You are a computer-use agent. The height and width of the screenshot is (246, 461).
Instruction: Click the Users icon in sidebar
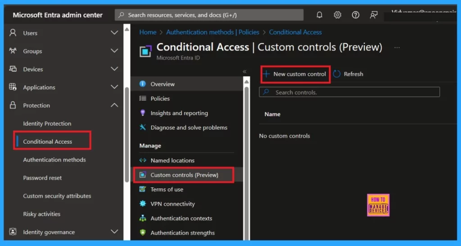click(13, 32)
